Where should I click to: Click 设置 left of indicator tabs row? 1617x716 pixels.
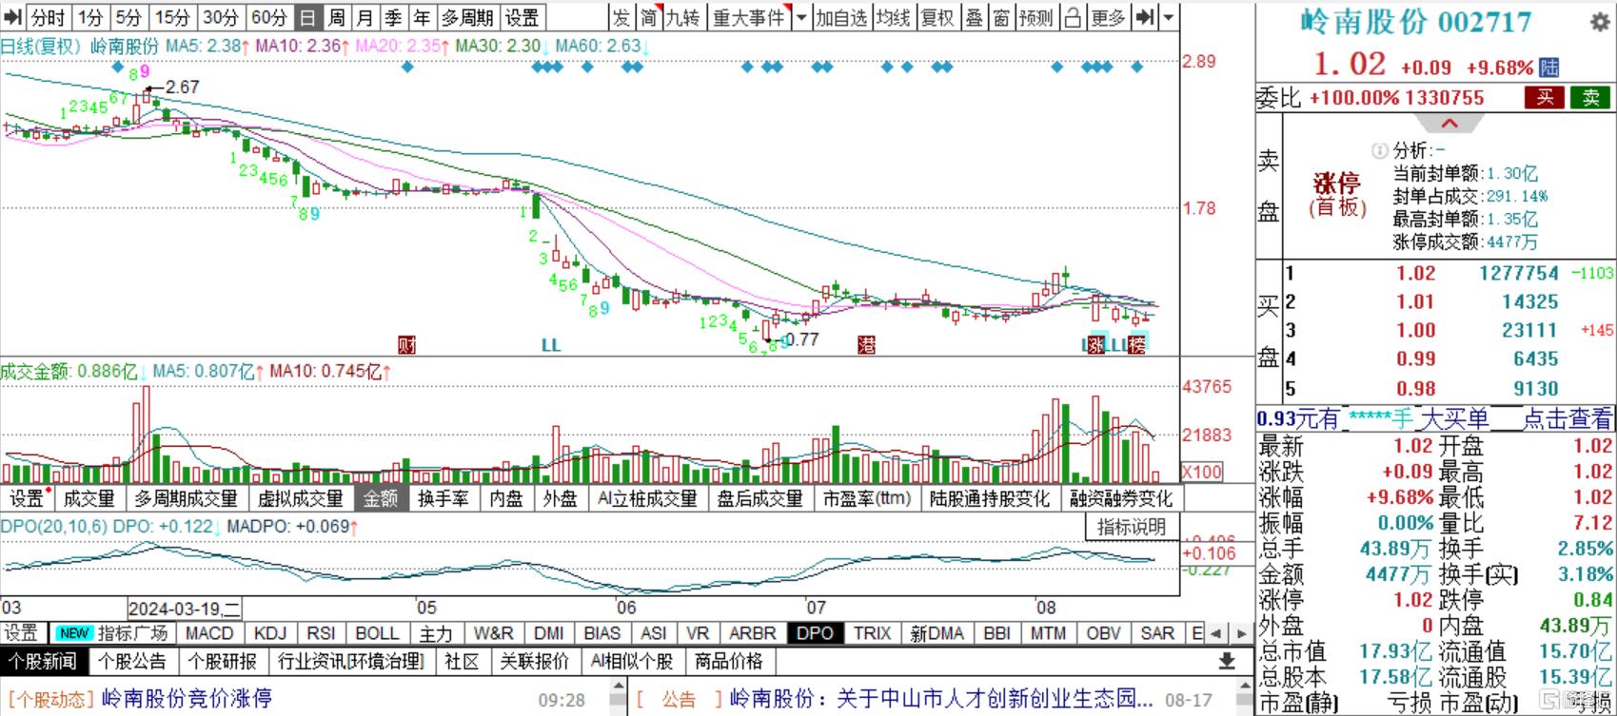21,633
